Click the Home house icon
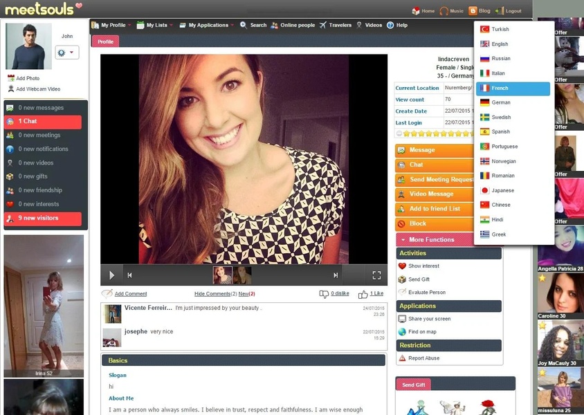 point(416,11)
